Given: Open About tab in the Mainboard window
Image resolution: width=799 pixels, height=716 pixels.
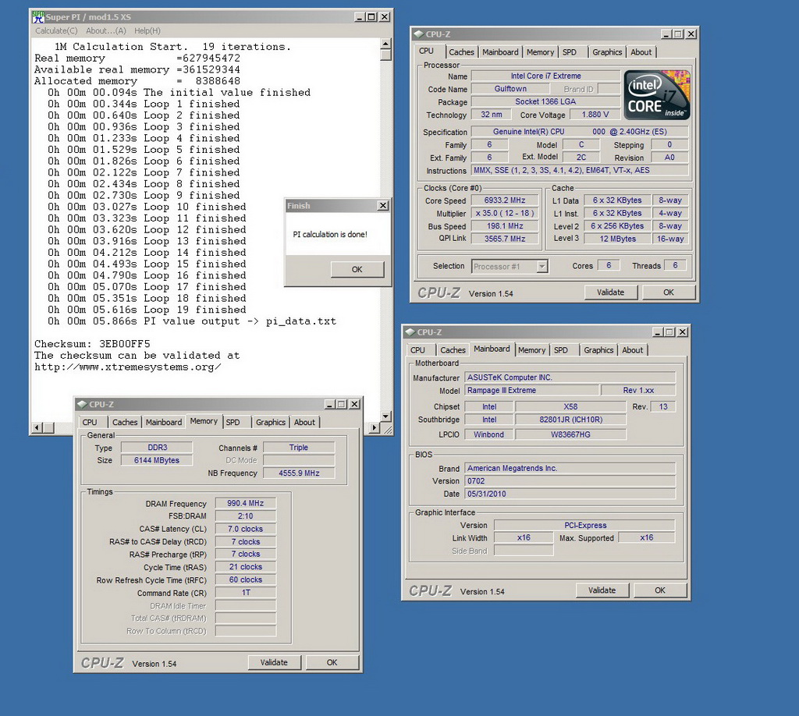Looking at the screenshot, I should (632, 350).
